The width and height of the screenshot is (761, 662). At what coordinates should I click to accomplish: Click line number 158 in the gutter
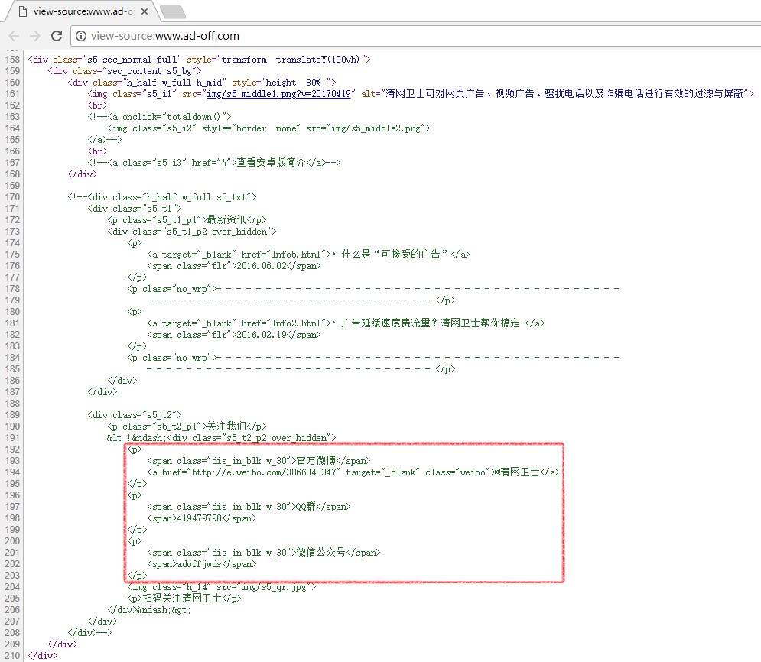tap(12, 60)
